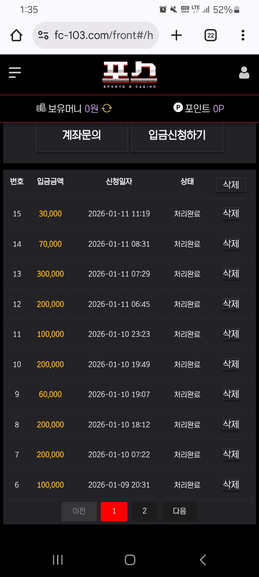This screenshot has width=259, height=577.
Task: Tap the browser home icon
Action: point(17,35)
